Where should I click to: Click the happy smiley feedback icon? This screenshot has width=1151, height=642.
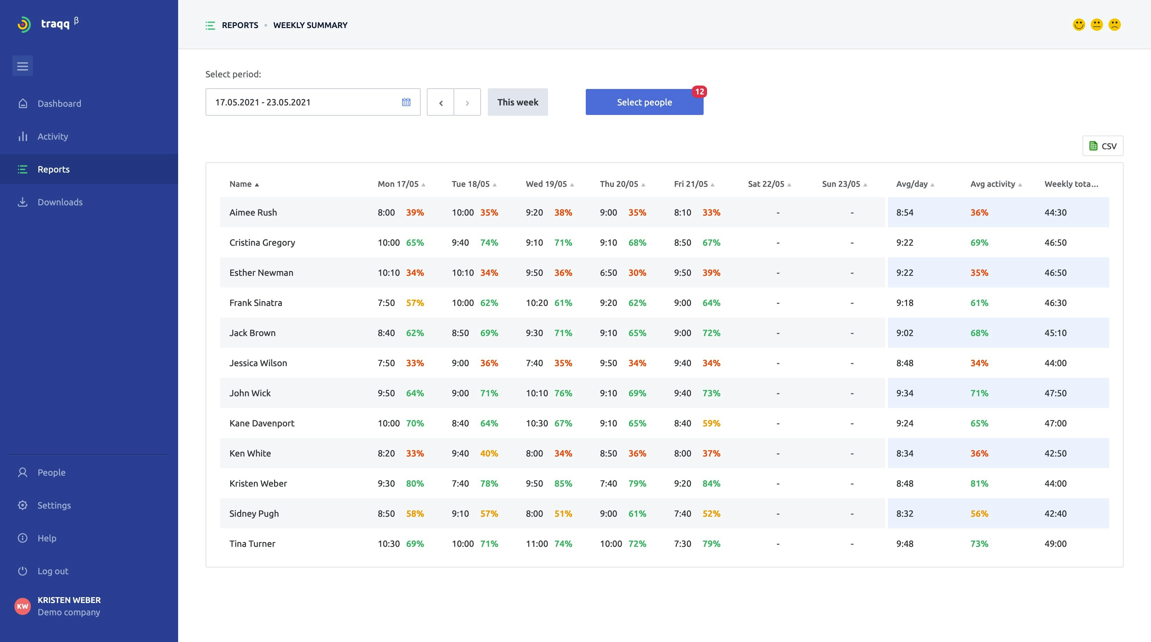coord(1079,25)
